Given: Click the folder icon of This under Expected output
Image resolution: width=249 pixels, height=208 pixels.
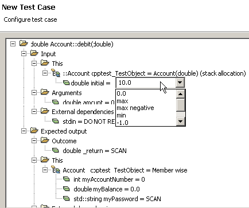Looking at the screenshot, I should pos(45,159).
